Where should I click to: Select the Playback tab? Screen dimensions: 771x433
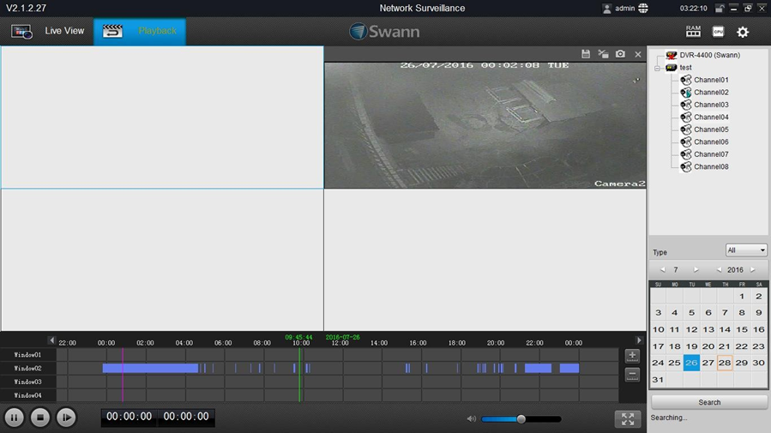140,32
